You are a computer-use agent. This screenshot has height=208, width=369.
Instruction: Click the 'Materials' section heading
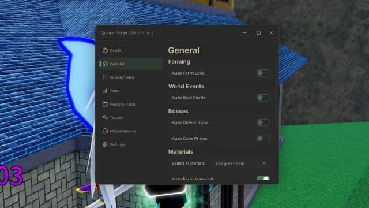180,152
